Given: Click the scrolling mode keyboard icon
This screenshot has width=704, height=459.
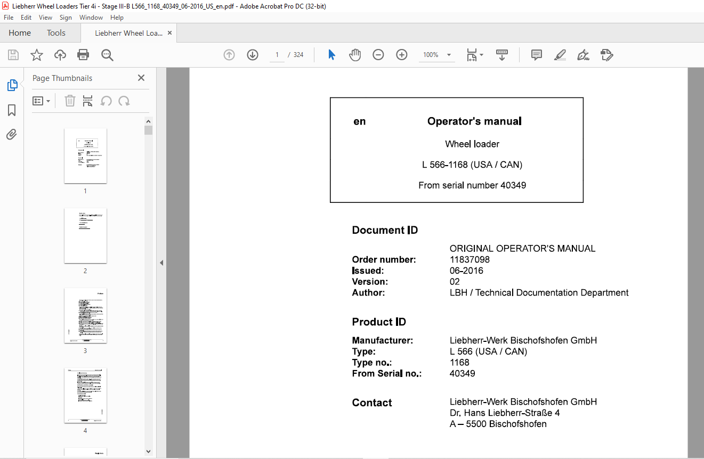Looking at the screenshot, I should pos(502,55).
